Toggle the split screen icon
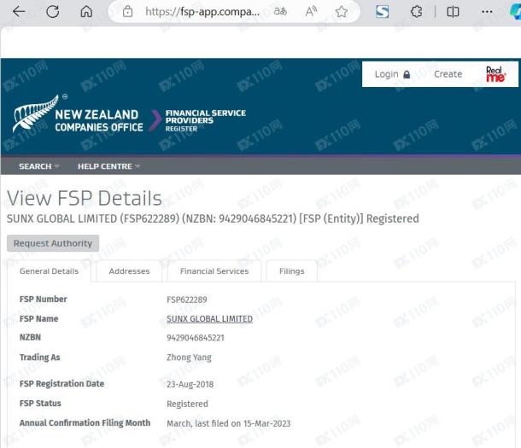Screen dimensions: 521x448 tap(453, 12)
